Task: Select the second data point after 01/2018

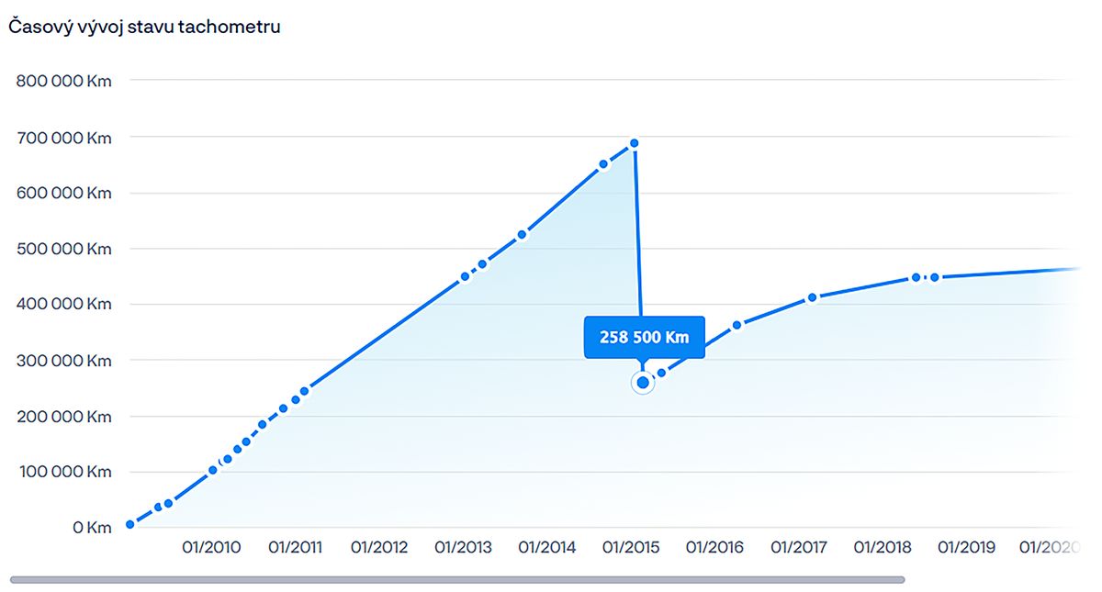Action: [x=934, y=277]
